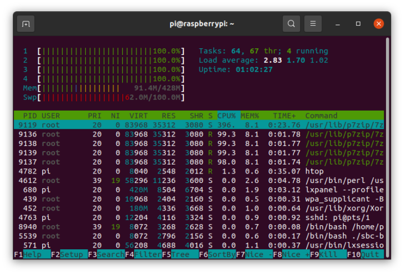Maximize the terminal window
404x274 pixels.
358,24
